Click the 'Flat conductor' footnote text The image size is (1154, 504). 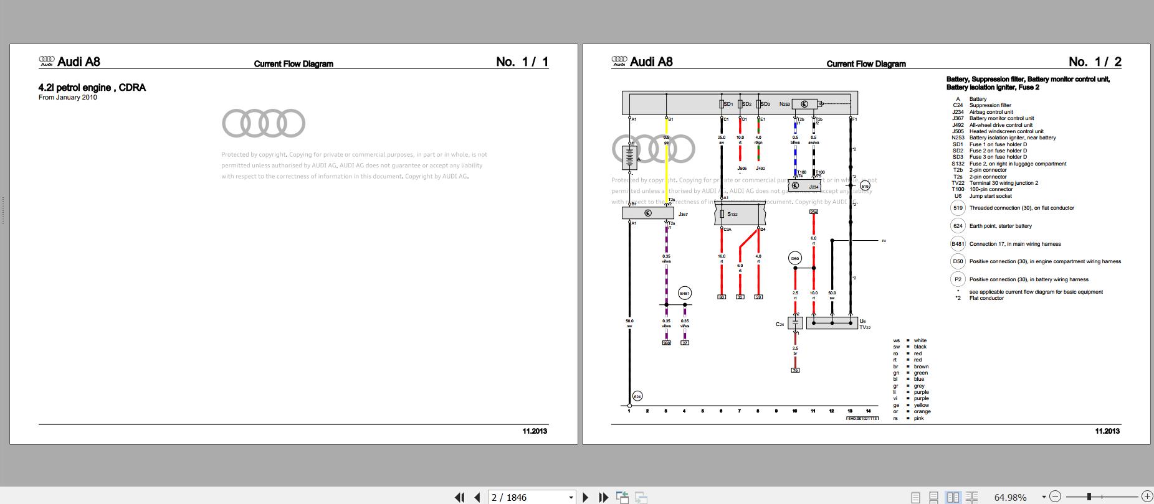[x=986, y=298]
